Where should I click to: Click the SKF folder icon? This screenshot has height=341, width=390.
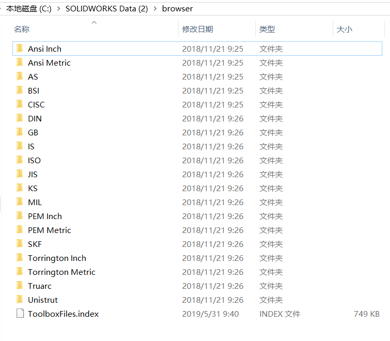[20, 244]
